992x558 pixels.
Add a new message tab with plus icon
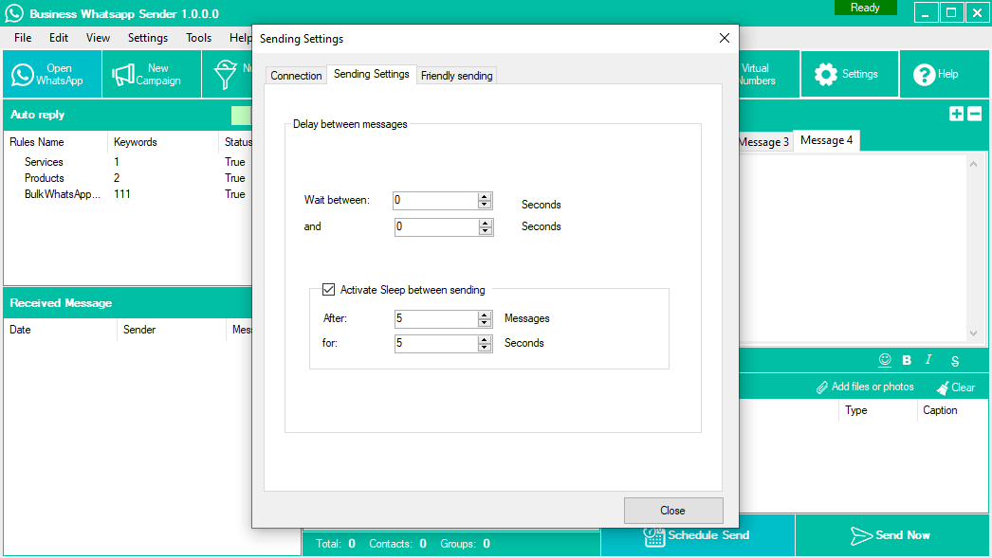pos(957,114)
